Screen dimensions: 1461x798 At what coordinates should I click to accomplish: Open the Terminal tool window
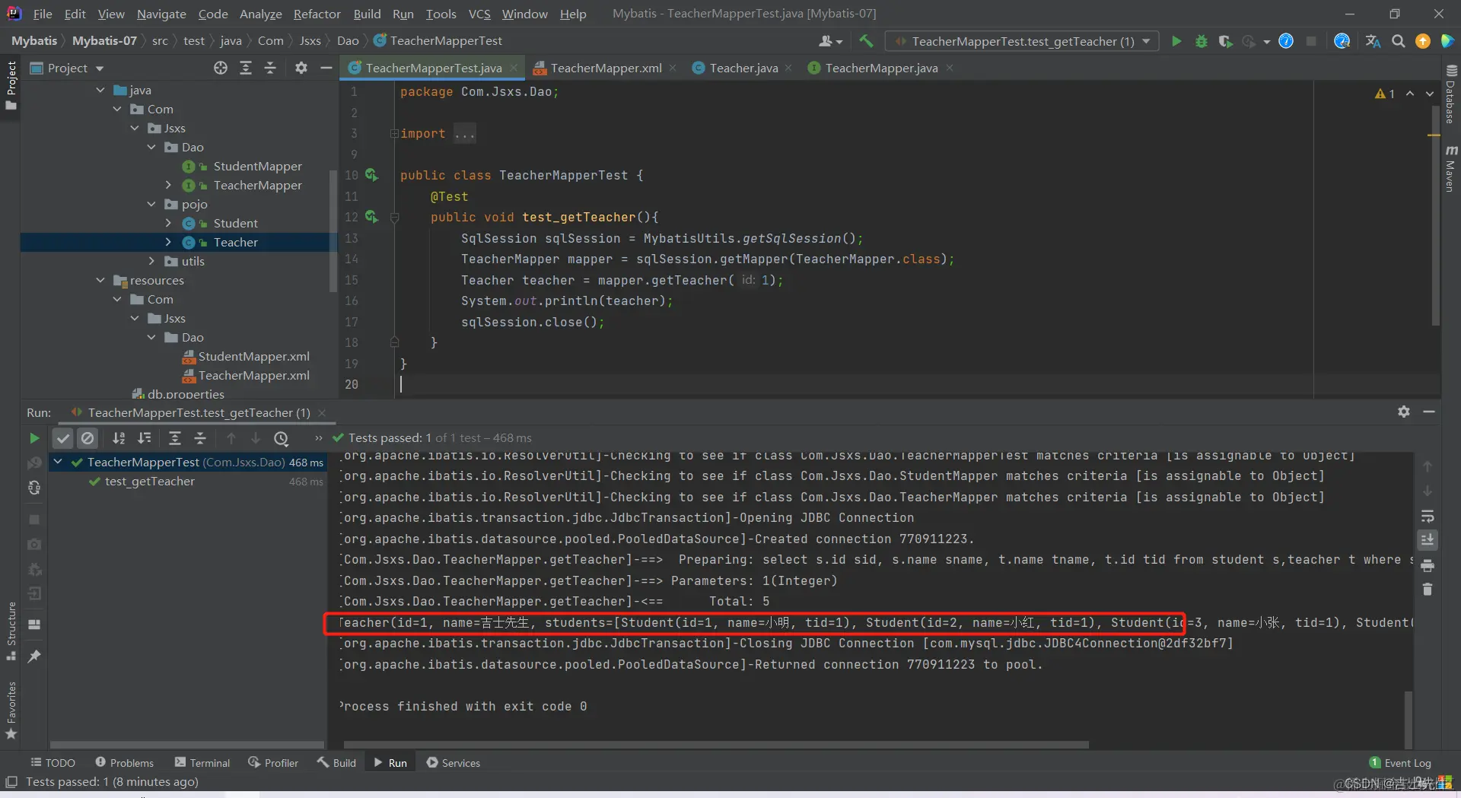[x=202, y=762]
